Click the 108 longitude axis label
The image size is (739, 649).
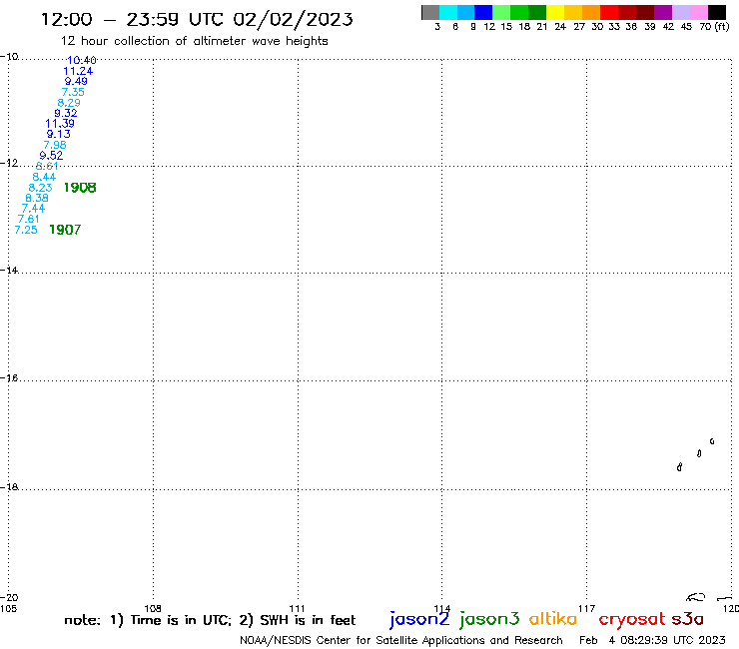152,608
